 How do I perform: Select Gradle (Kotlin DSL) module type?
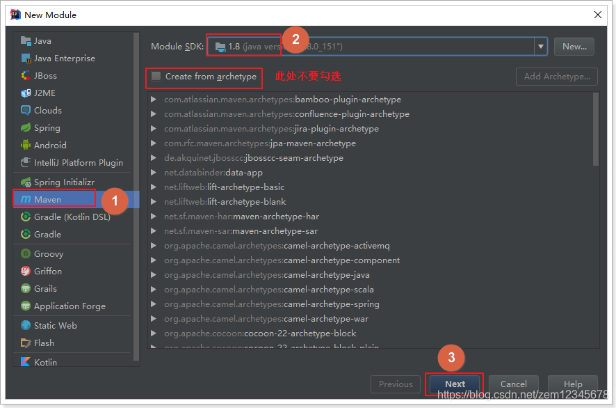72,217
